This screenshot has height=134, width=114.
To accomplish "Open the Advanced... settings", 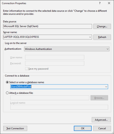I will tap(101, 120).
